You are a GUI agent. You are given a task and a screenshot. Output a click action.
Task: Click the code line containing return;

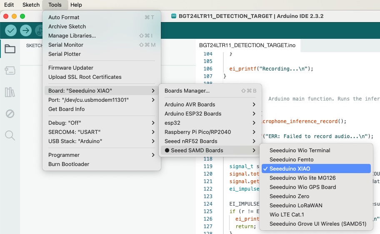(x=246, y=226)
